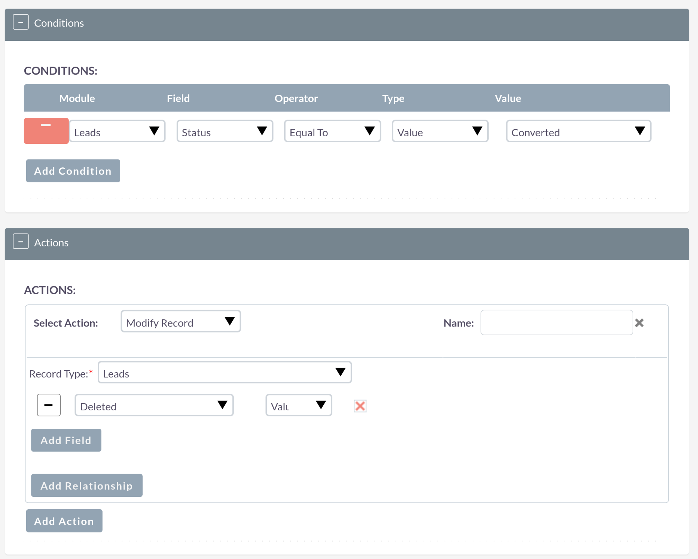Open the Record Type dropdown

225,373
